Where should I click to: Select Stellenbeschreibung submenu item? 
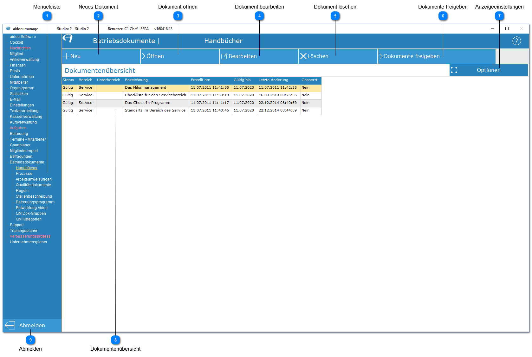[34, 196]
